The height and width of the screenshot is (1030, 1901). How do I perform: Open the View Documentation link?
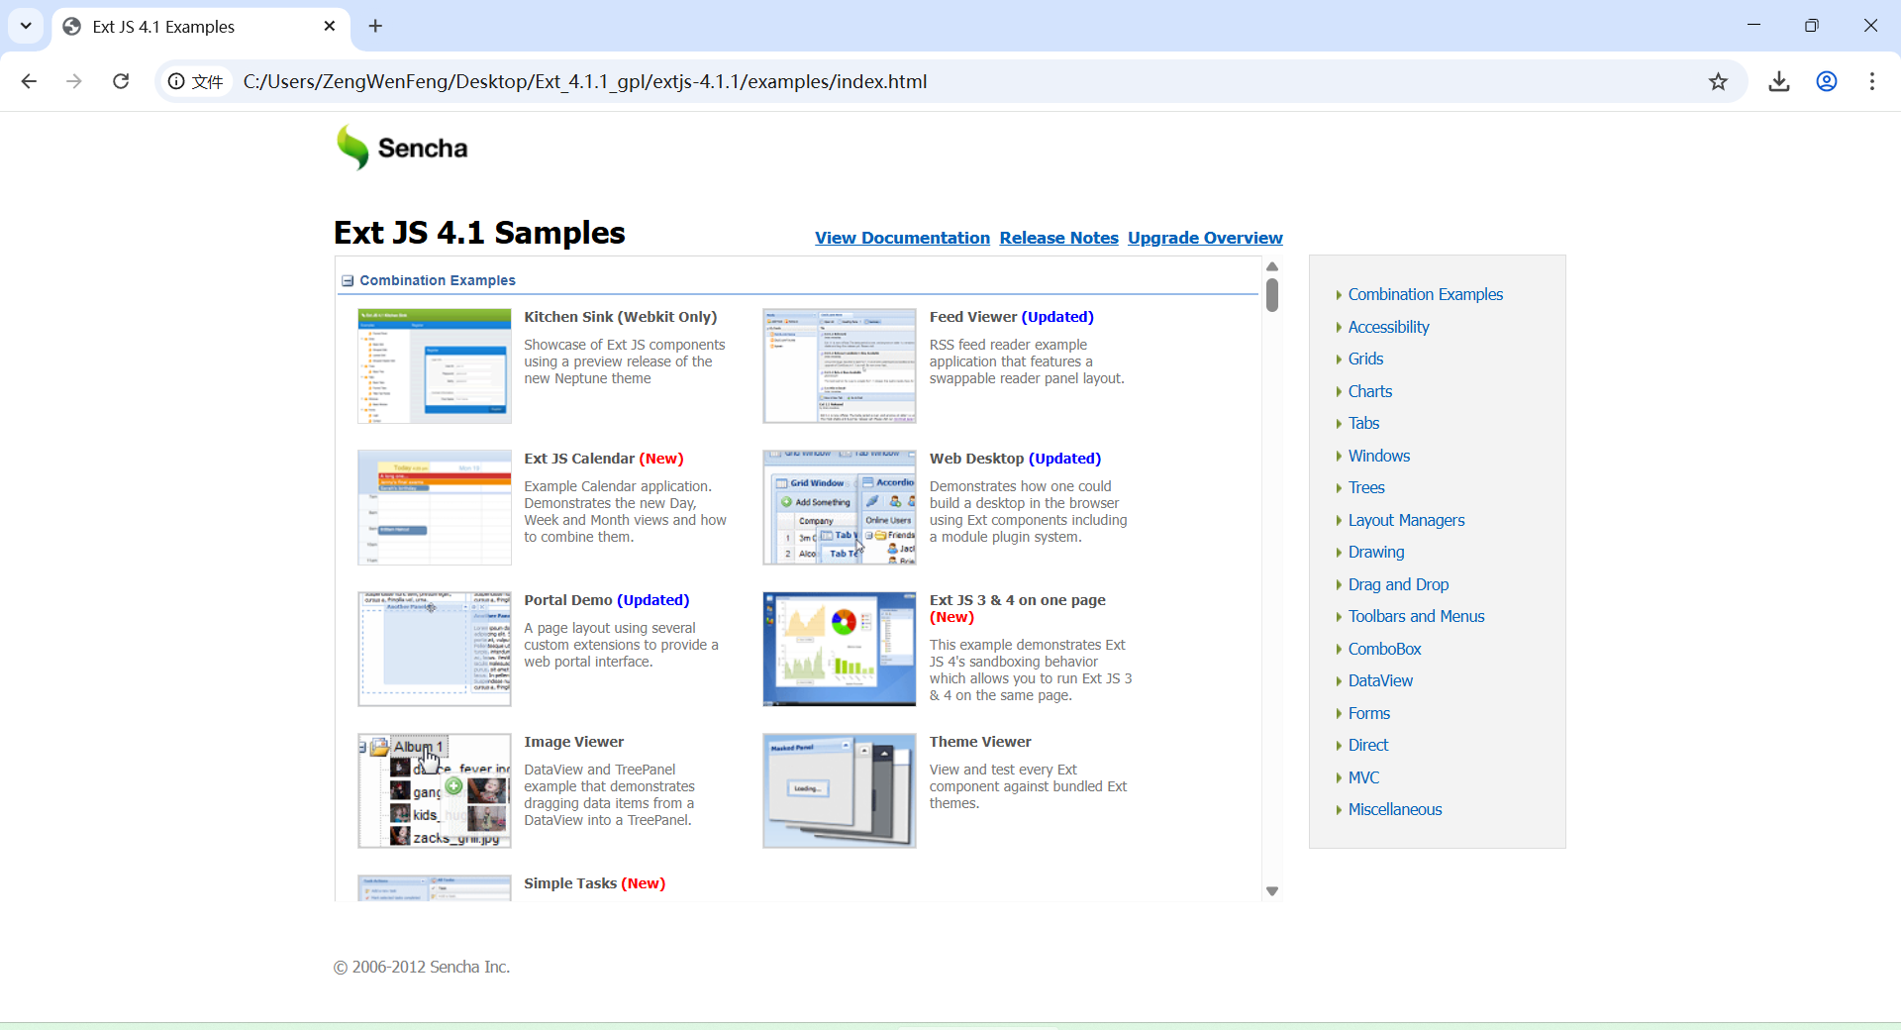[x=901, y=238]
